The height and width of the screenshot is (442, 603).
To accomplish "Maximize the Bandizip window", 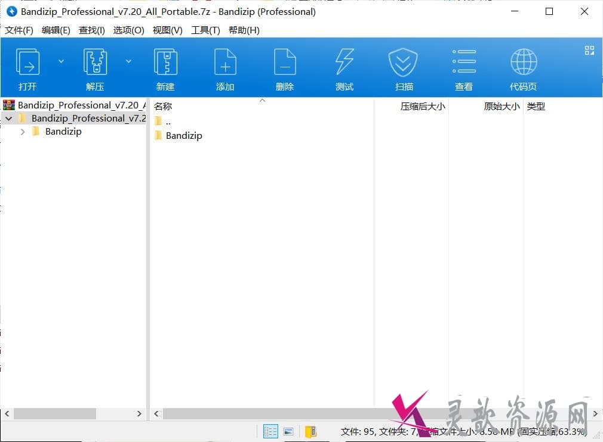I will (549, 11).
